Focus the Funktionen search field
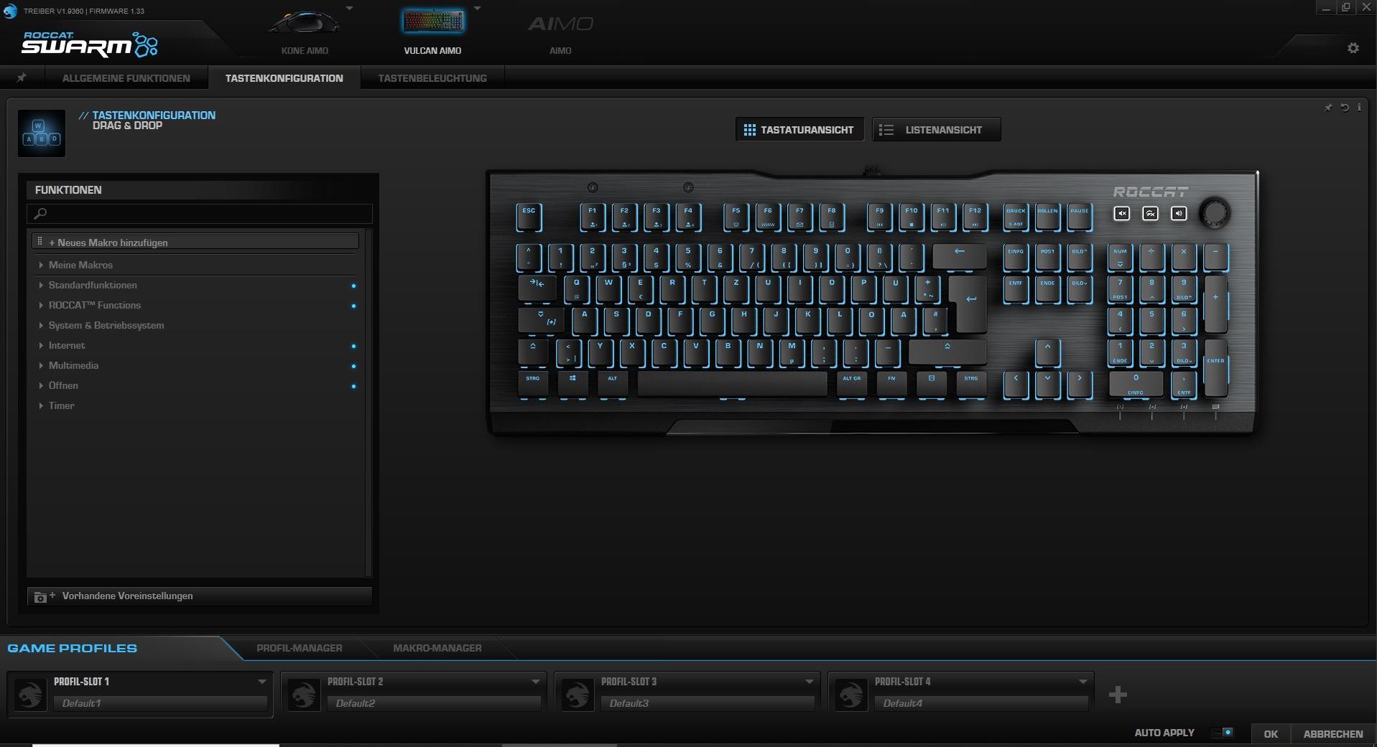1377x747 pixels. [x=200, y=213]
